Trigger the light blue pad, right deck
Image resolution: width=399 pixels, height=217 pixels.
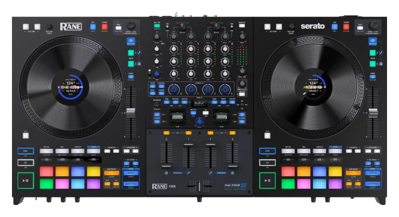pos(319,184)
